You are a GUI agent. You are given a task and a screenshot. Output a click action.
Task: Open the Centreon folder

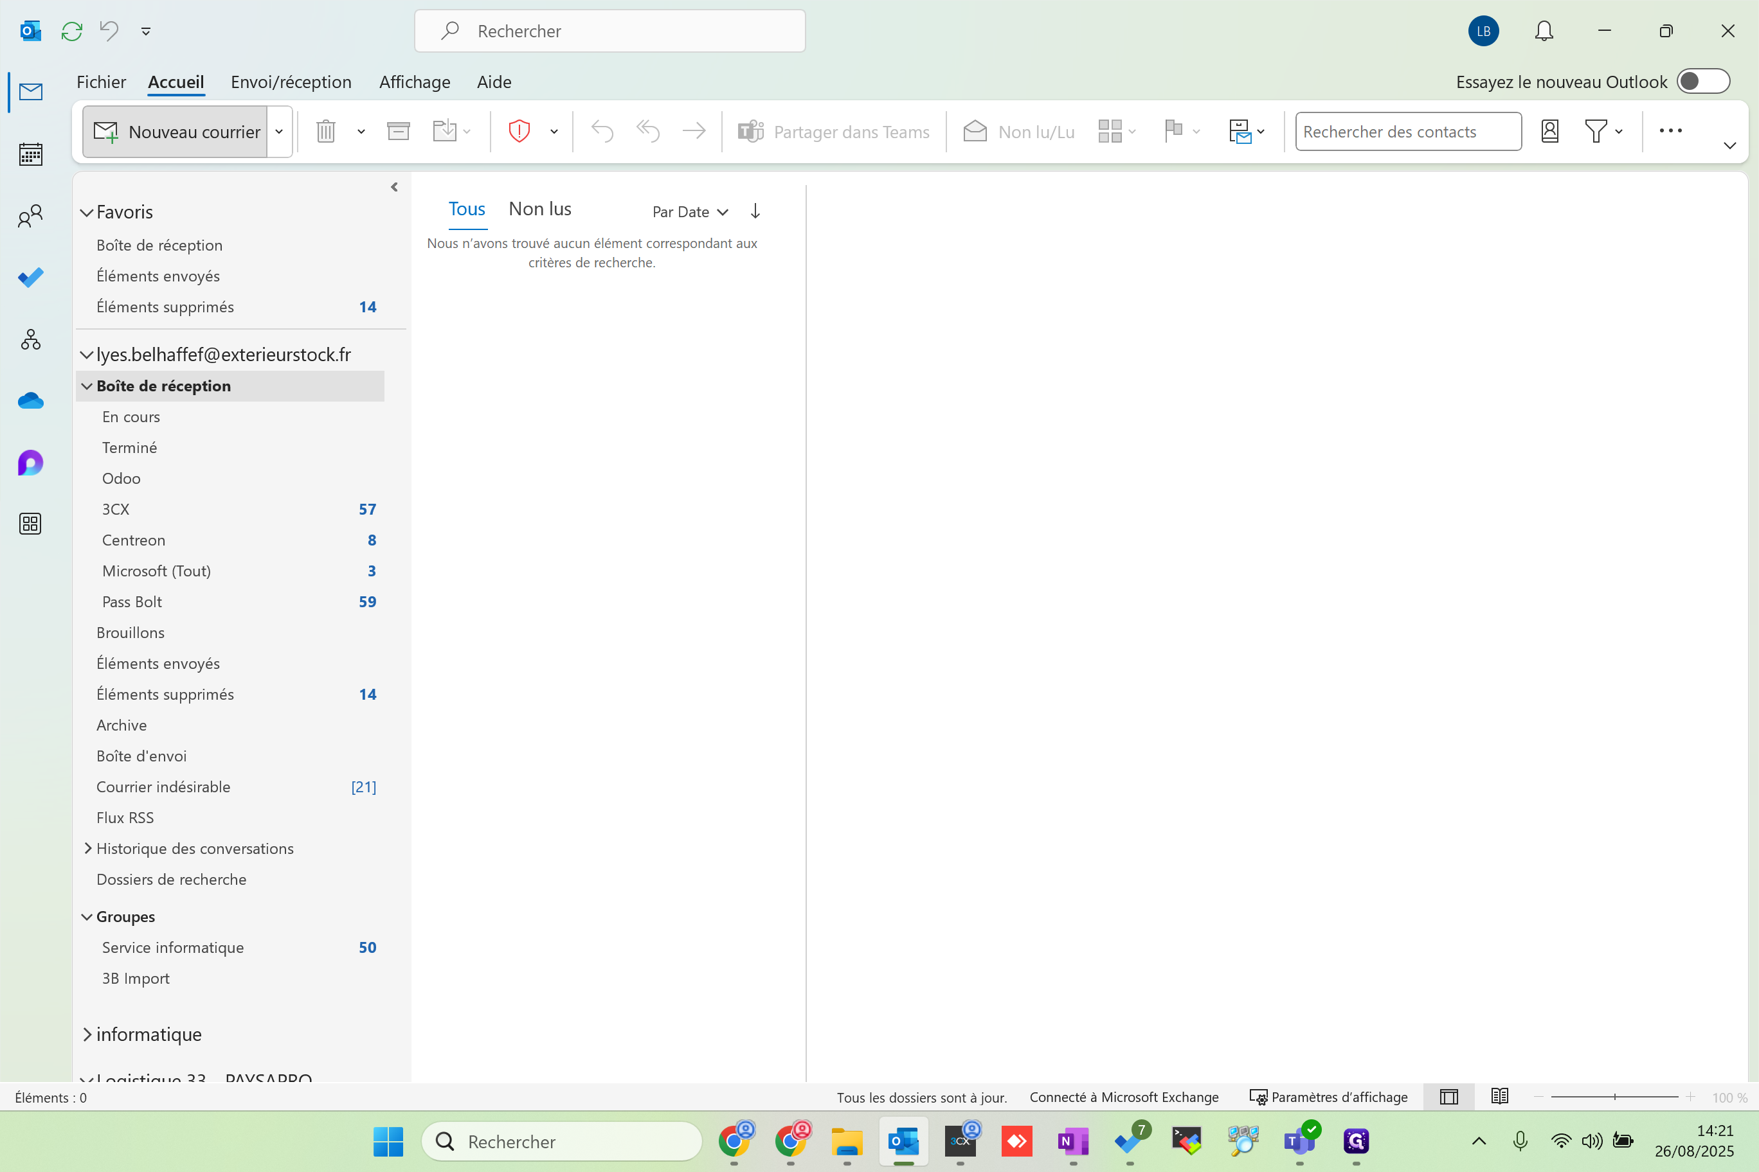[230, 540]
